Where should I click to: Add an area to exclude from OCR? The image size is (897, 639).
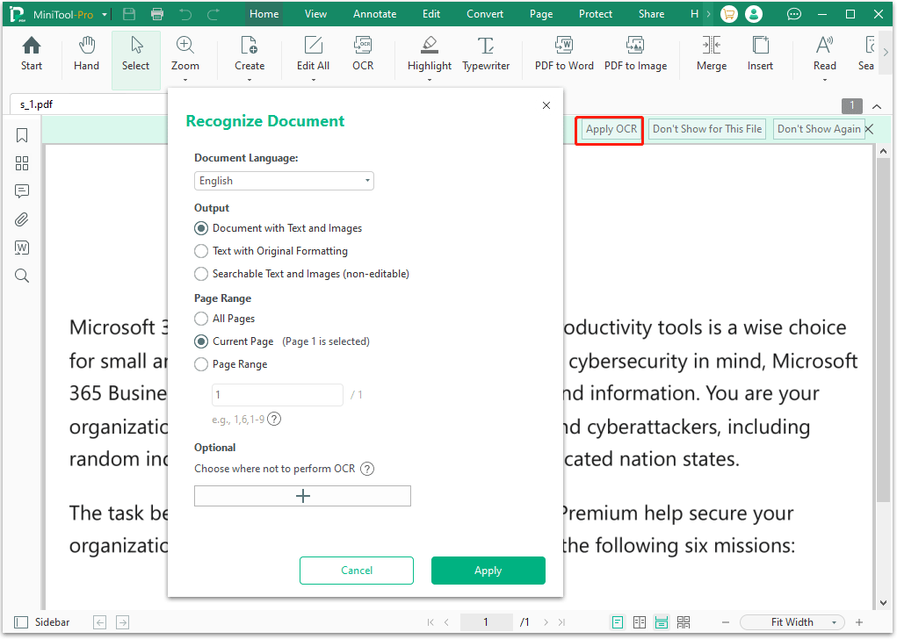(x=302, y=496)
